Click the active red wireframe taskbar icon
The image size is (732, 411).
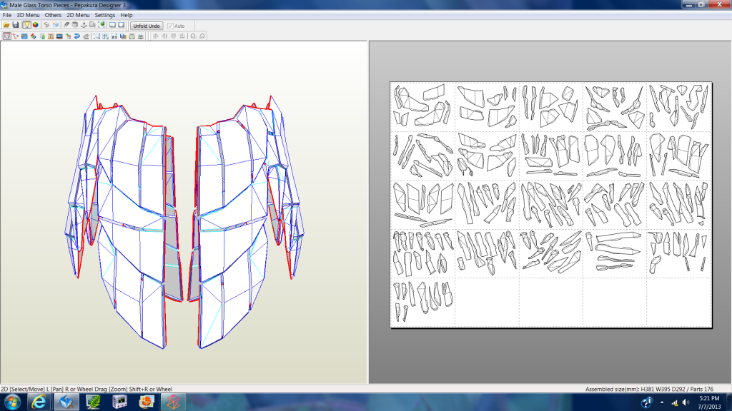click(x=173, y=402)
